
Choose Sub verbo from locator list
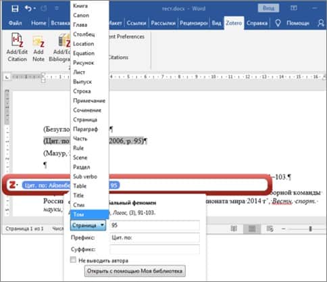(90, 177)
